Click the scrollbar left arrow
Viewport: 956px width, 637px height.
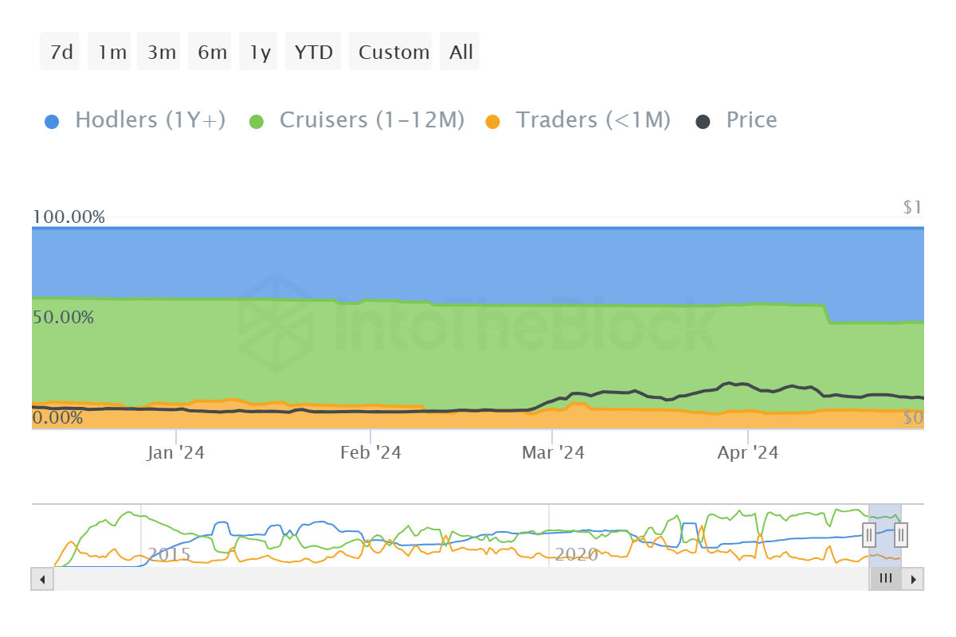(x=41, y=579)
